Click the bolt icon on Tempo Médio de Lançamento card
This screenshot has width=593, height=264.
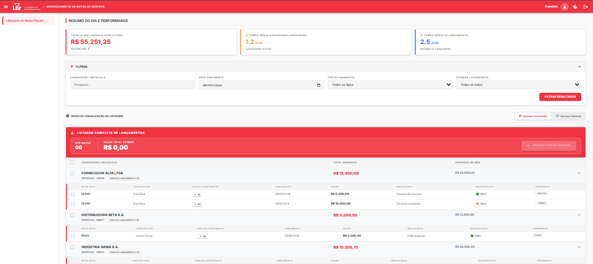[x=421, y=35]
